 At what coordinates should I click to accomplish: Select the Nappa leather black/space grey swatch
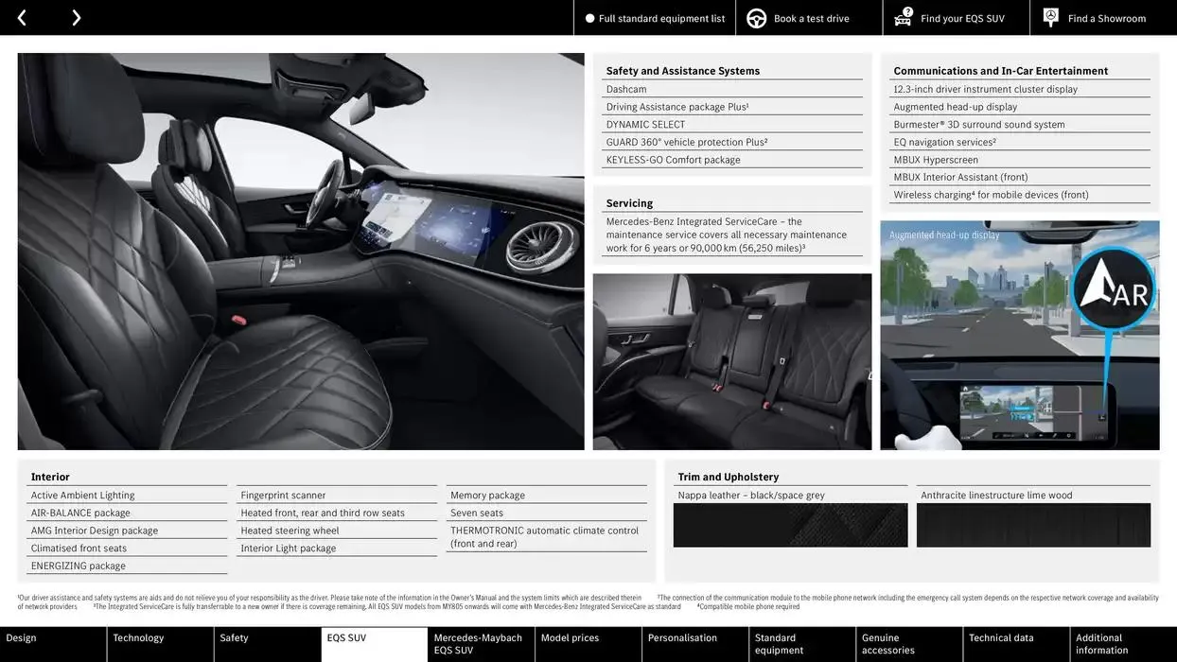point(790,525)
